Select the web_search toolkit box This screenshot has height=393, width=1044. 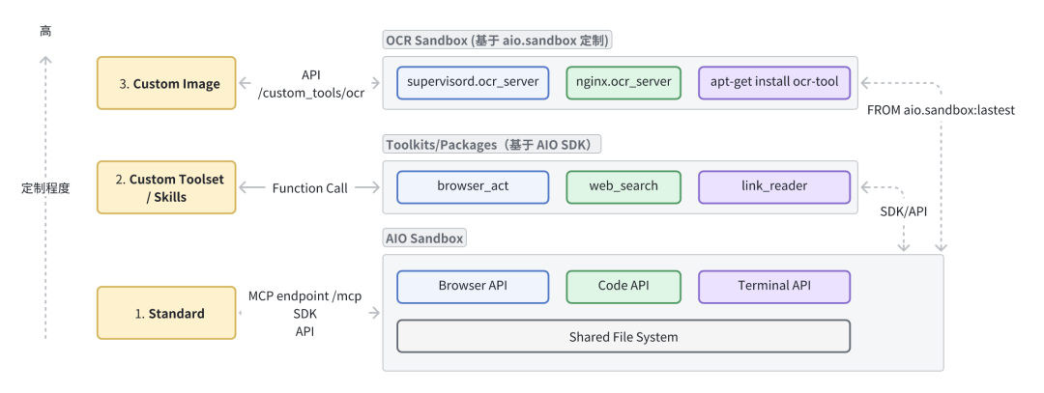(623, 186)
